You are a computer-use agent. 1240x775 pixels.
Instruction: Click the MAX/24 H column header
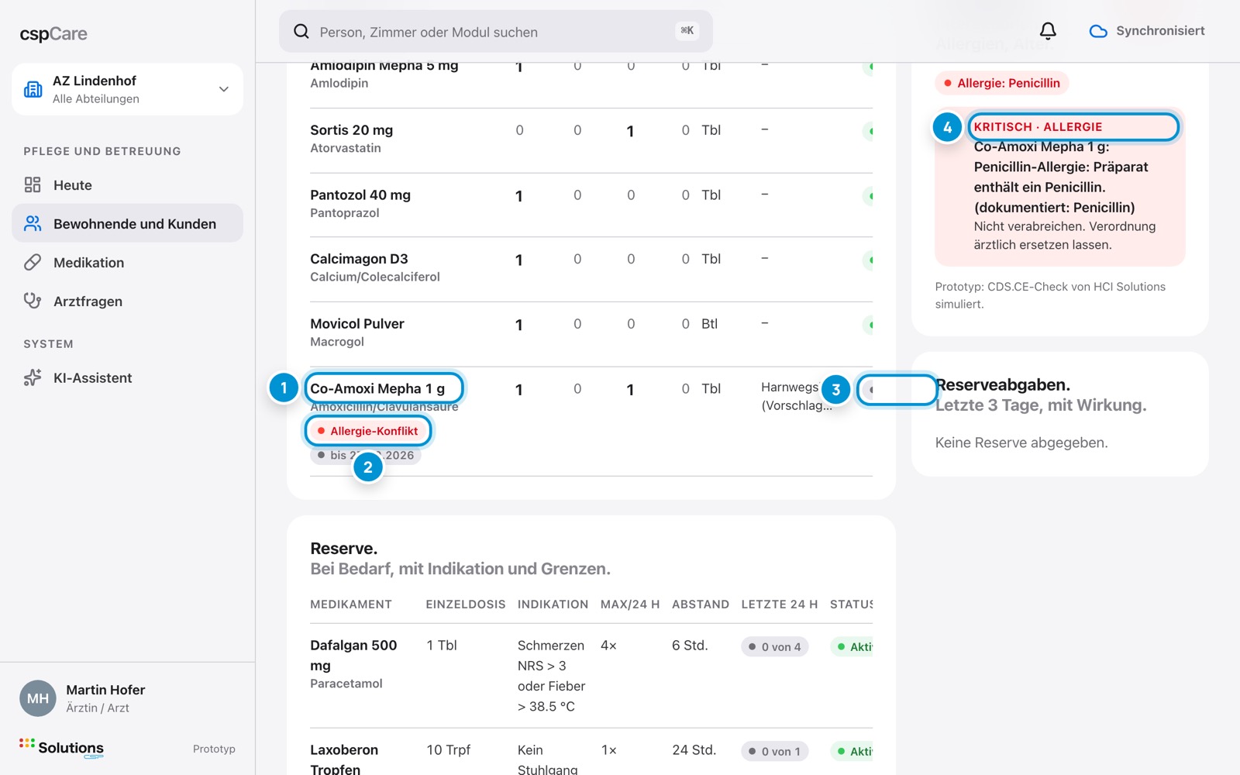pyautogui.click(x=630, y=604)
